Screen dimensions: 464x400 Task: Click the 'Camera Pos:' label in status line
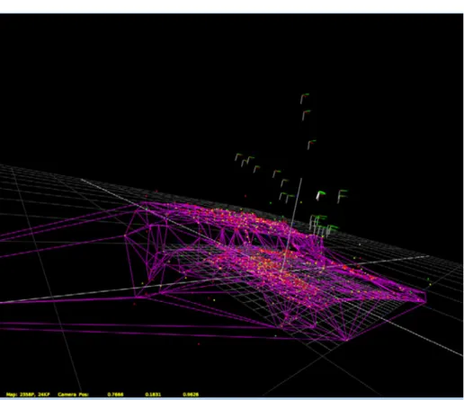[x=73, y=395]
